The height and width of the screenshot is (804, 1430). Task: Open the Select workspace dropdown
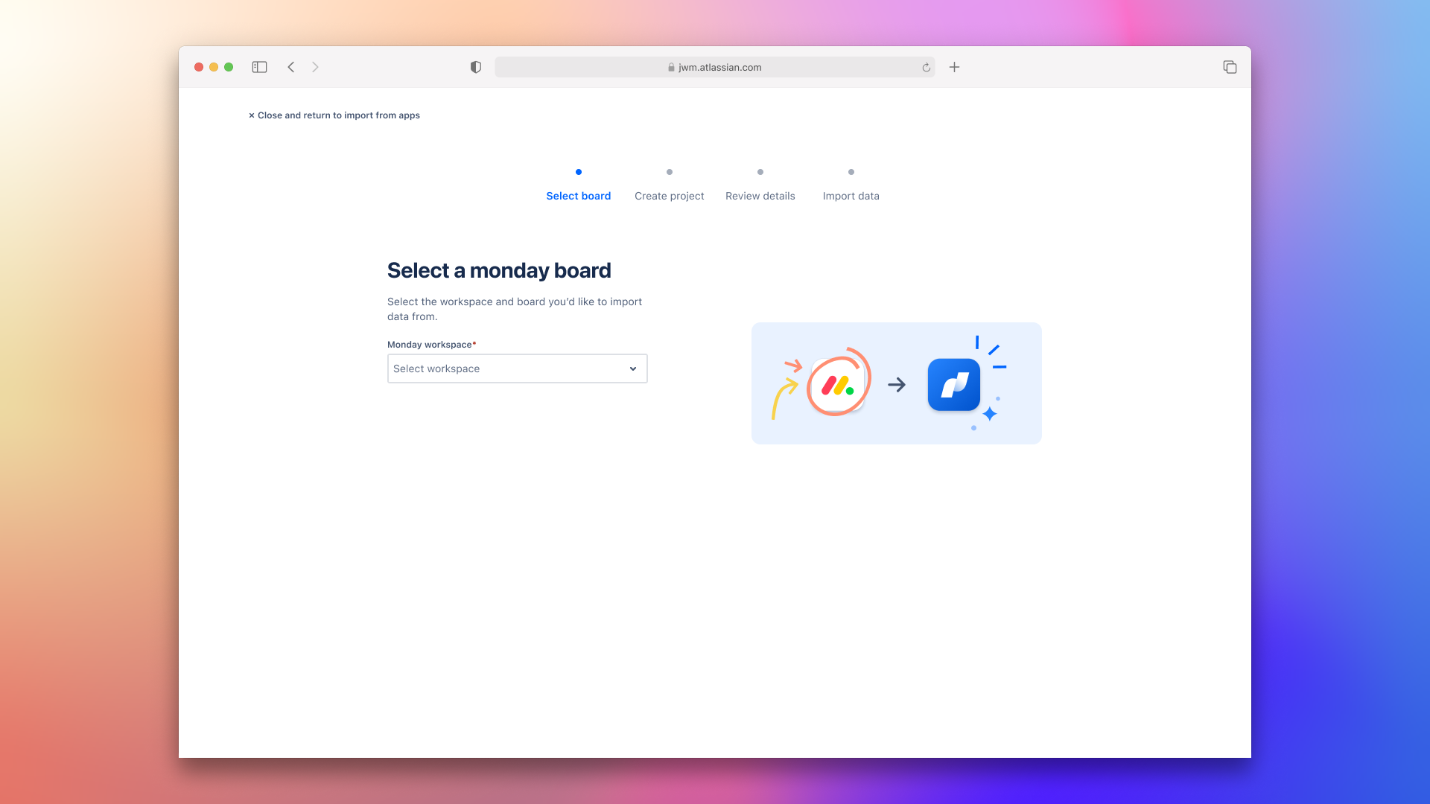(517, 368)
